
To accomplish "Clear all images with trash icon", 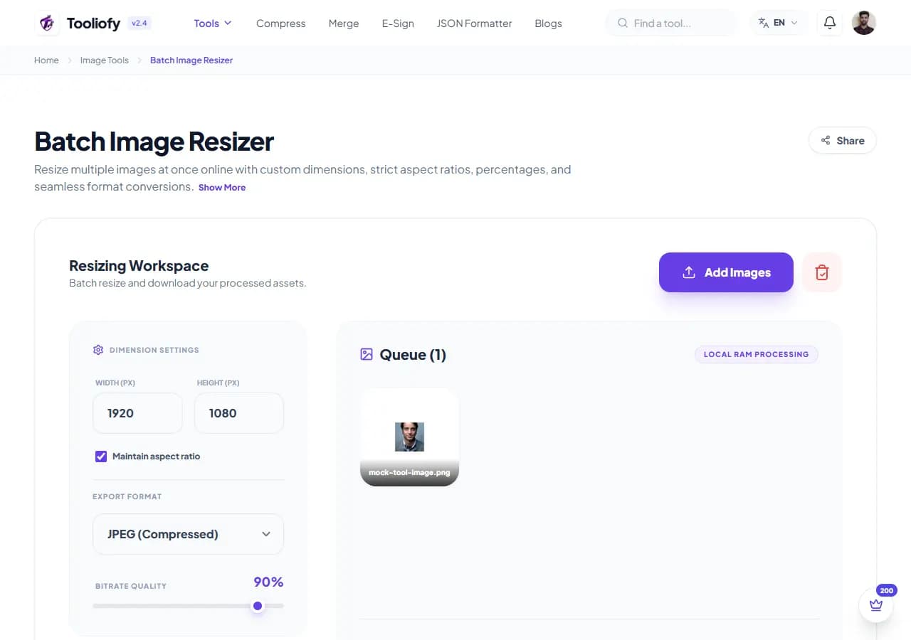I will (822, 272).
